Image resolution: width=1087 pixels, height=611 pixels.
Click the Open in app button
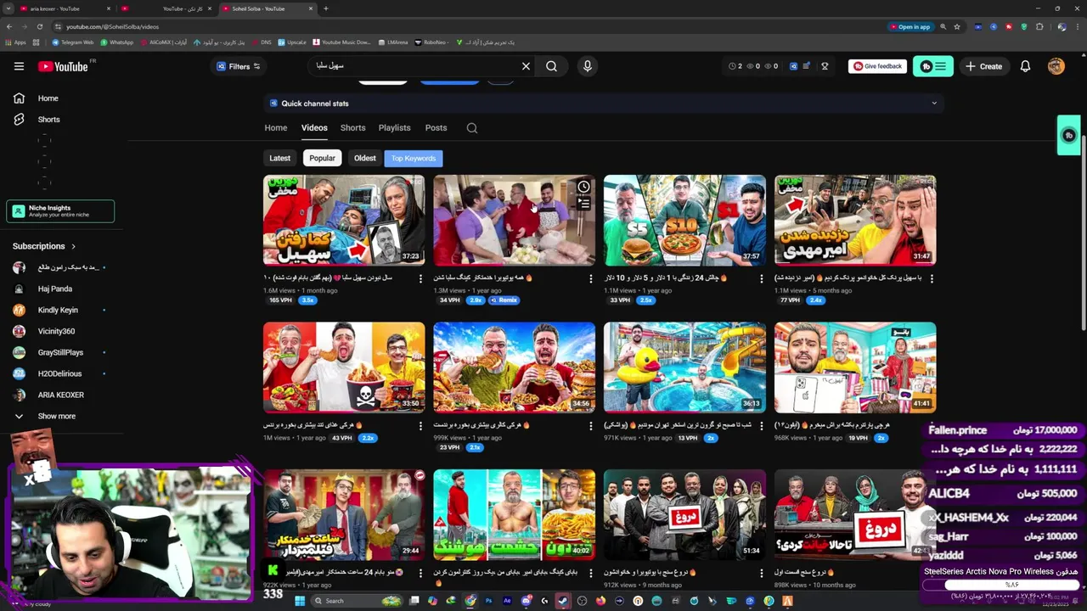click(910, 26)
